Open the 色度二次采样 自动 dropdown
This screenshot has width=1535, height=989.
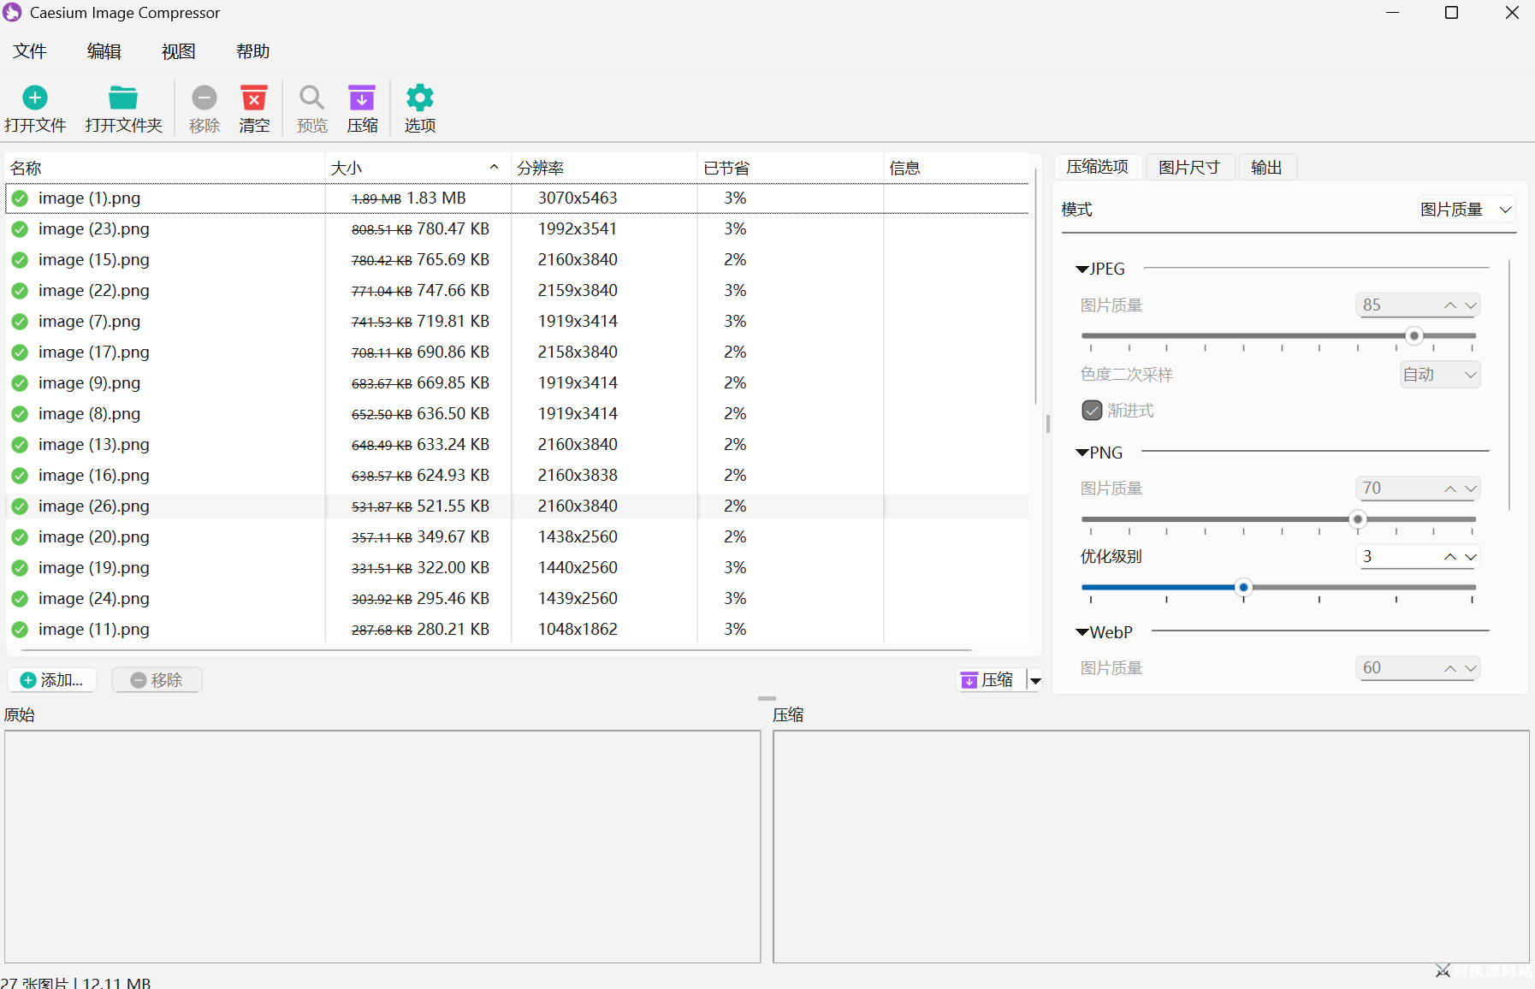click(x=1440, y=375)
